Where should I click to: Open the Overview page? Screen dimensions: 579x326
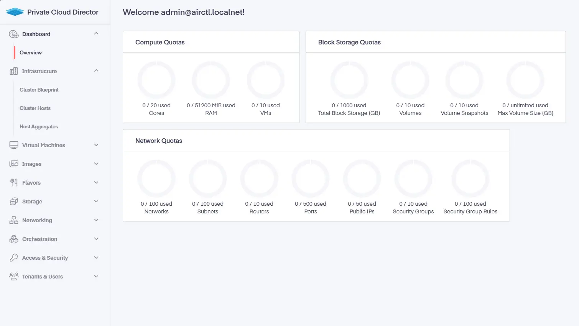pos(31,52)
